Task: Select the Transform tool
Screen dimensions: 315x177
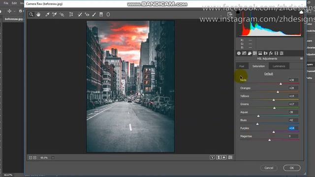Action: pos(71,14)
